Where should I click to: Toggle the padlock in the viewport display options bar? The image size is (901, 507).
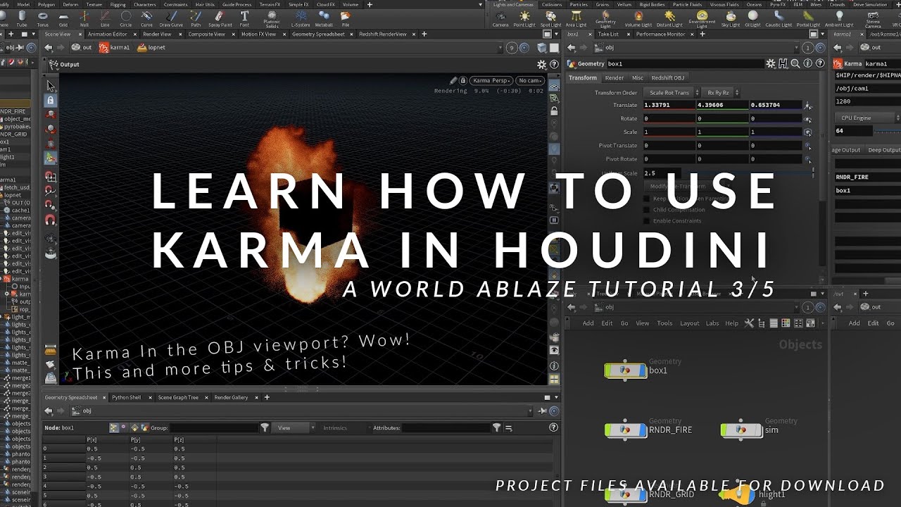coord(555,111)
